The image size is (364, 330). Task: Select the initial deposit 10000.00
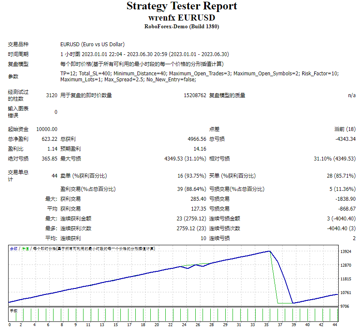tap(47, 129)
